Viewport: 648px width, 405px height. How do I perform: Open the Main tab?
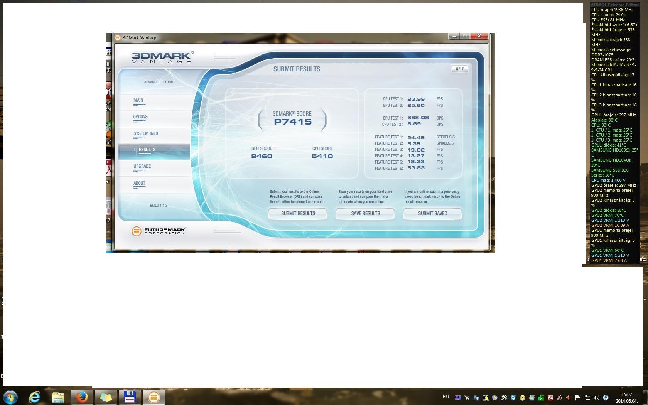pos(155,102)
